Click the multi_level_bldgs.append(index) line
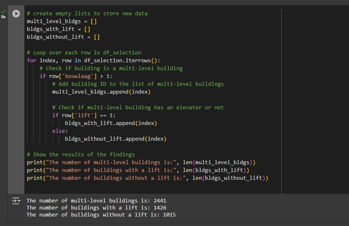This screenshot has width=349, height=226. coord(101,92)
